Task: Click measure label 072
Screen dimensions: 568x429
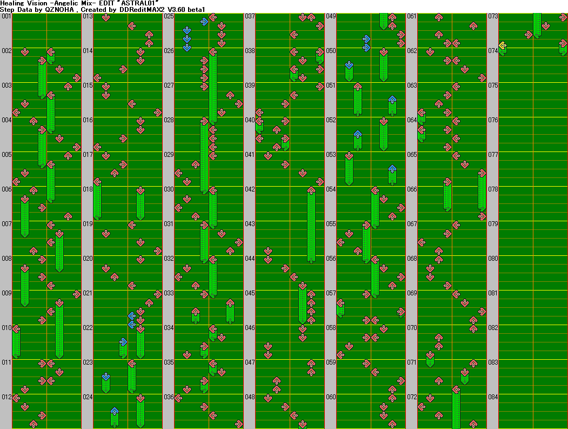Action: 412,397
